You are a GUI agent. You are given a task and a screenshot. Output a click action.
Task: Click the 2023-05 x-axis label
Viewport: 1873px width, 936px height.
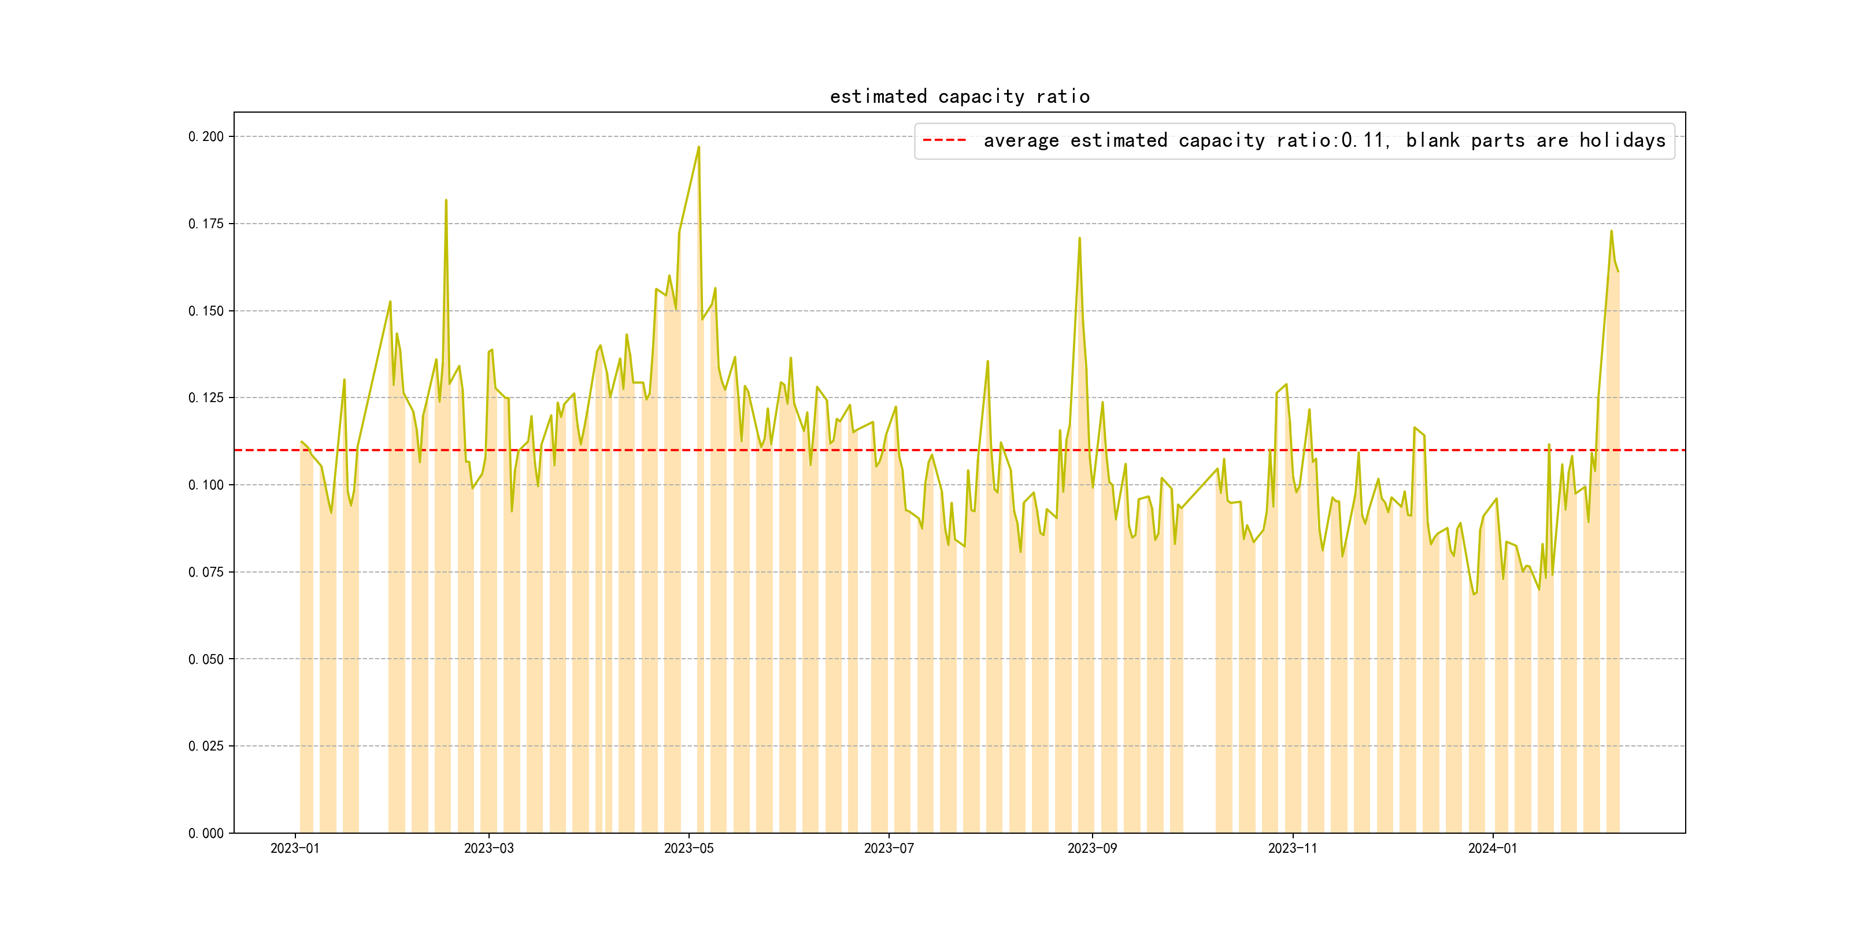pyautogui.click(x=689, y=848)
